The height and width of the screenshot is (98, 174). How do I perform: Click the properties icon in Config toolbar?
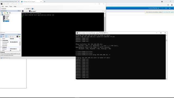[6, 36]
